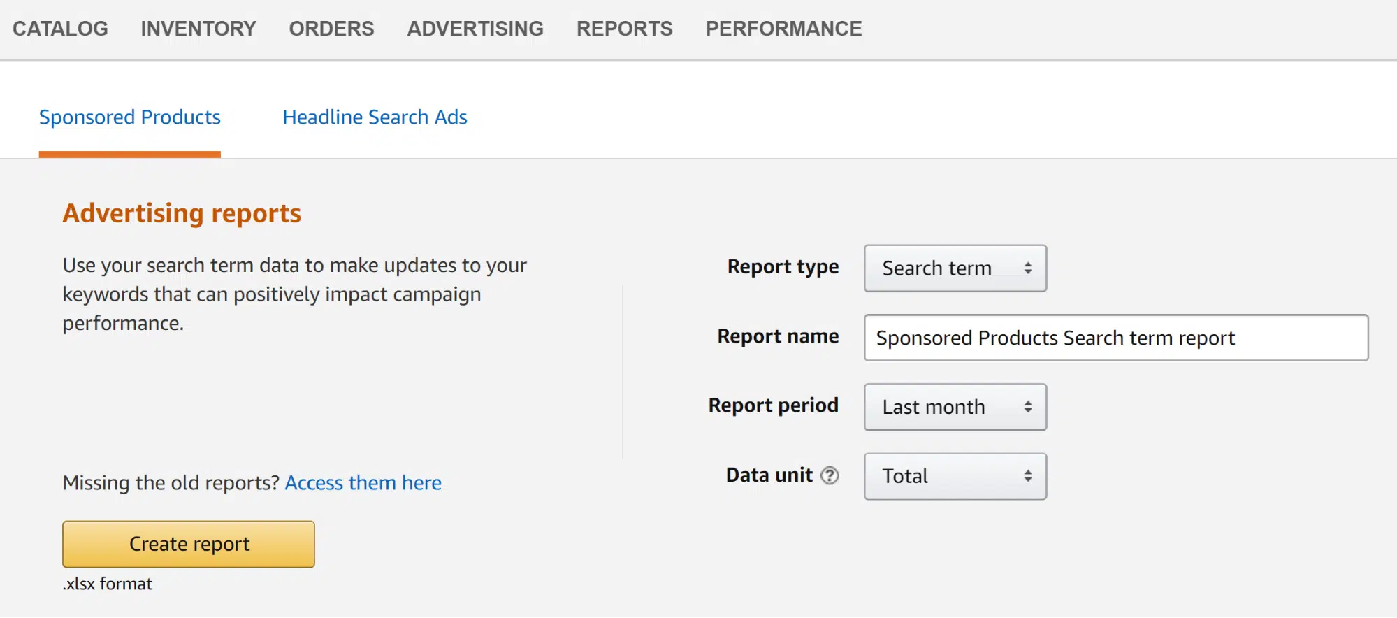The image size is (1397, 618).
Task: Follow the 'Access them here' link
Action: pyautogui.click(x=363, y=483)
